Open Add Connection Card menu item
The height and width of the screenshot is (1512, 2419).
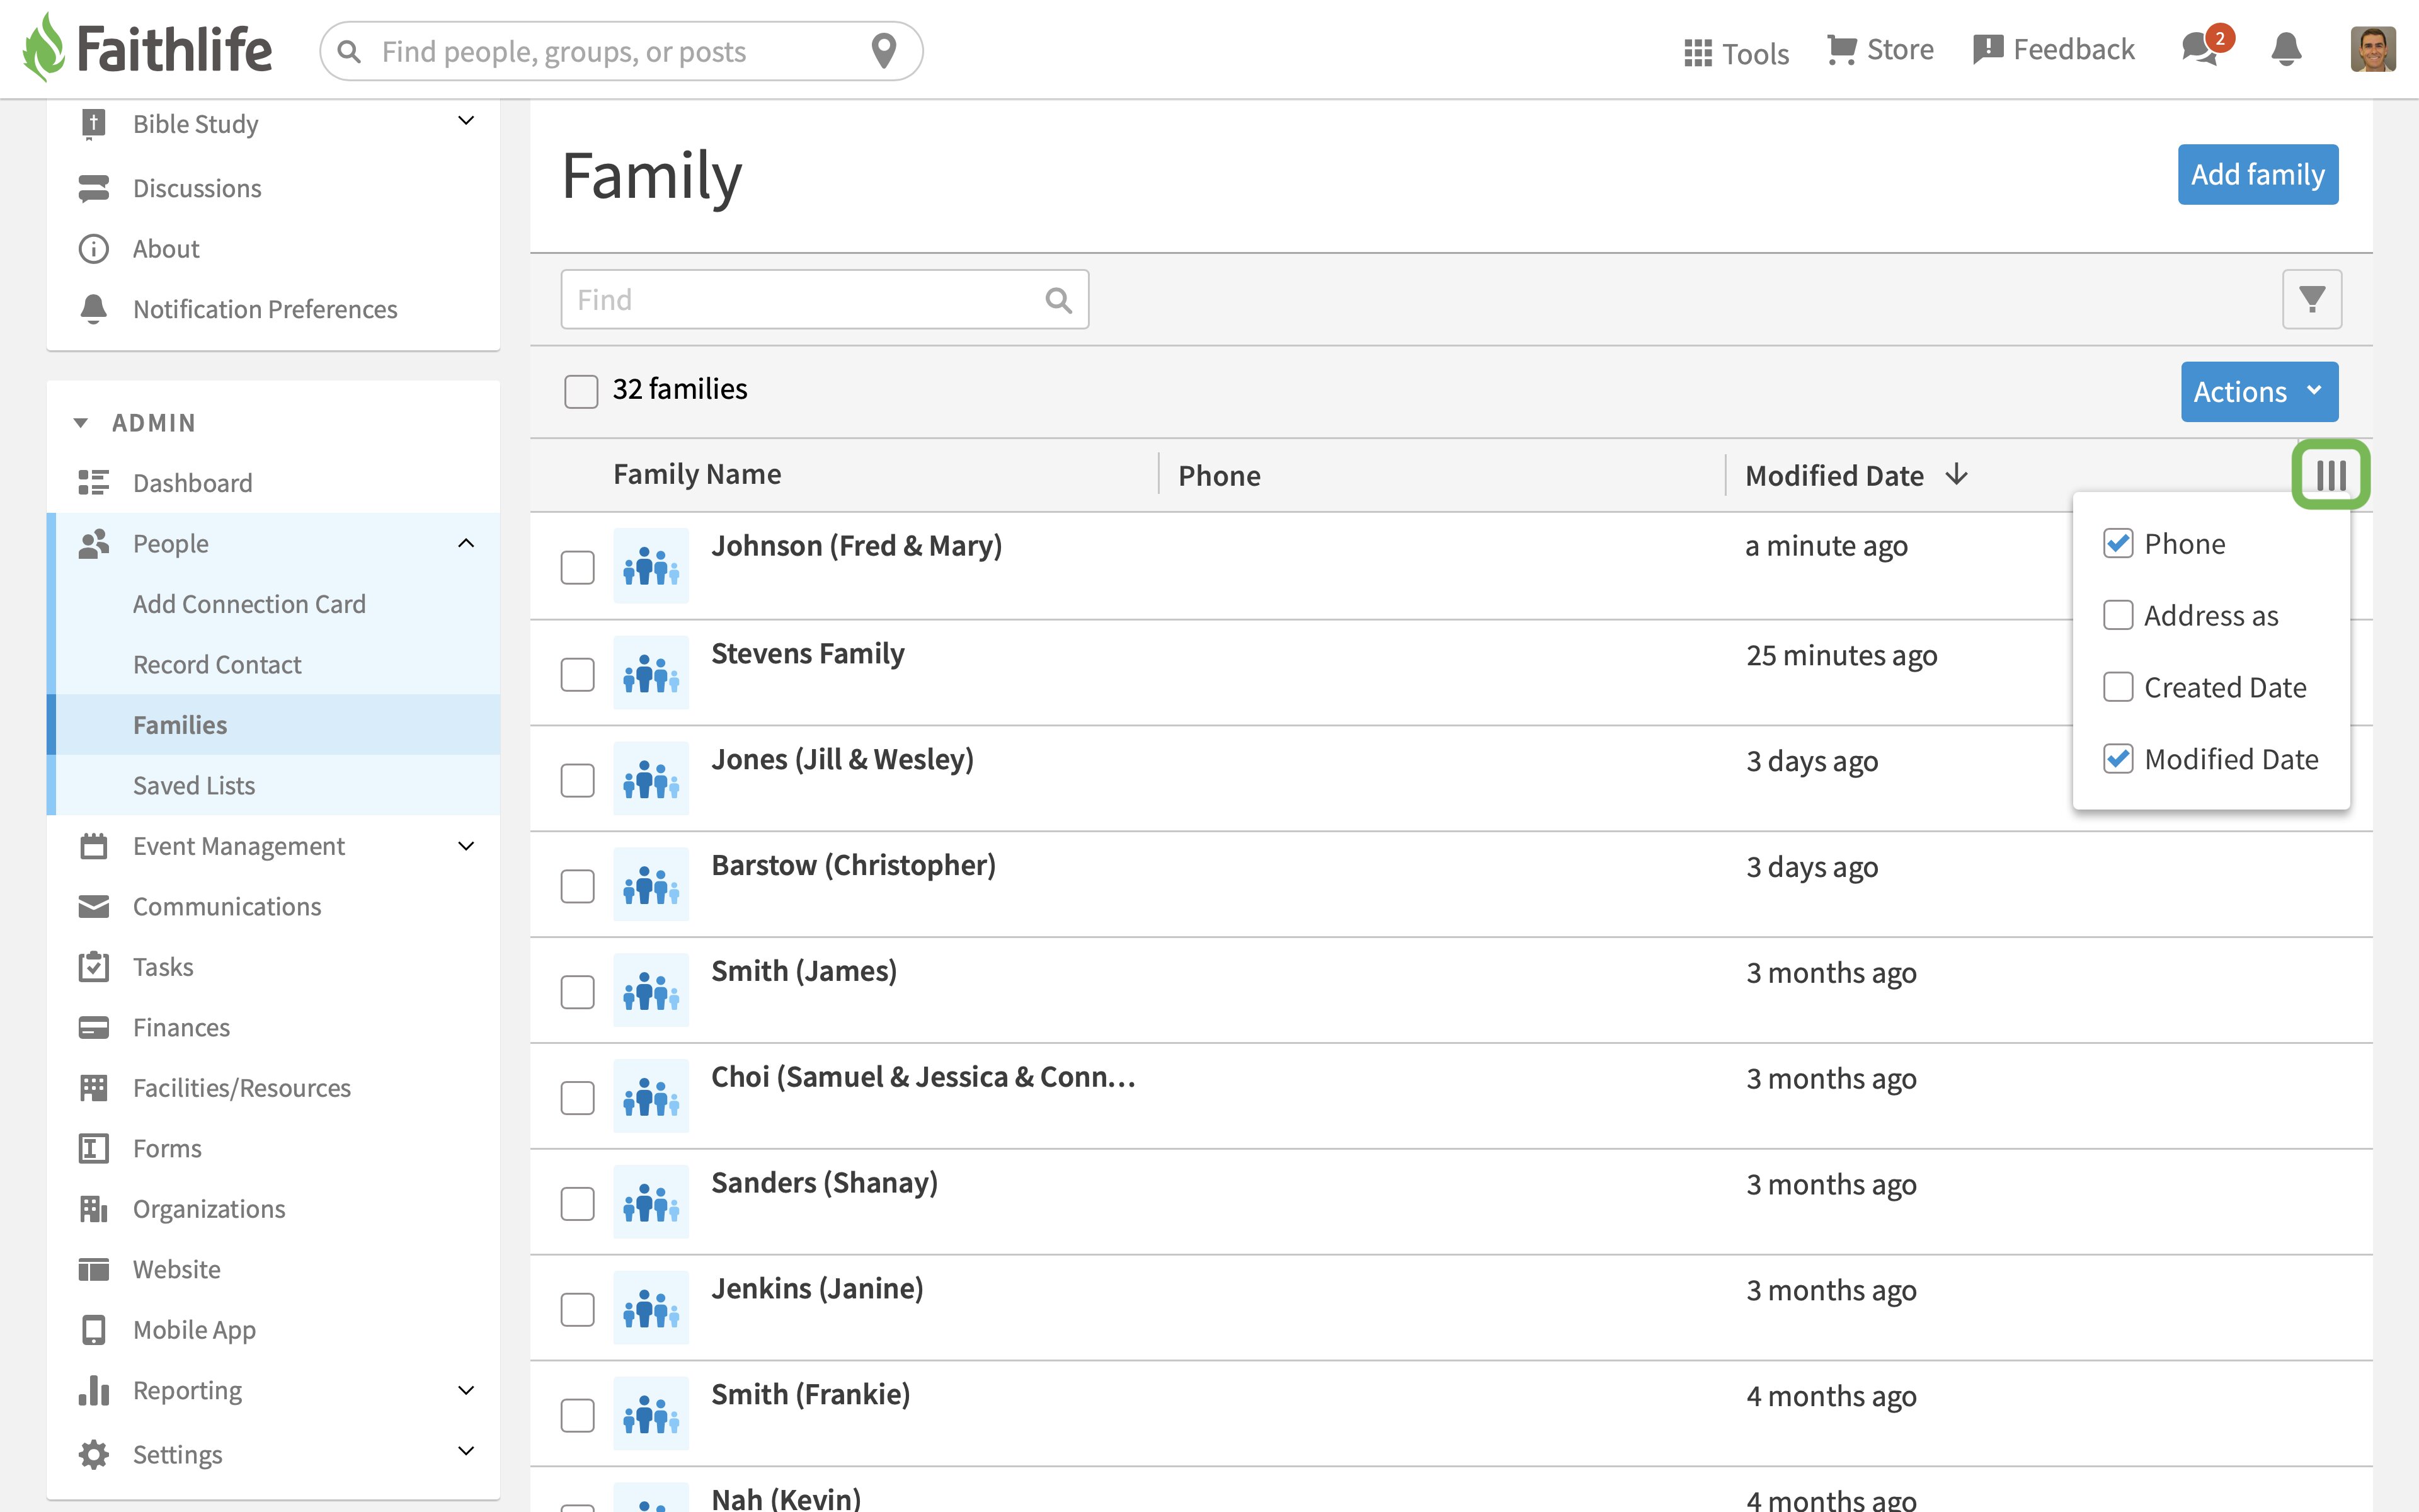coord(249,604)
